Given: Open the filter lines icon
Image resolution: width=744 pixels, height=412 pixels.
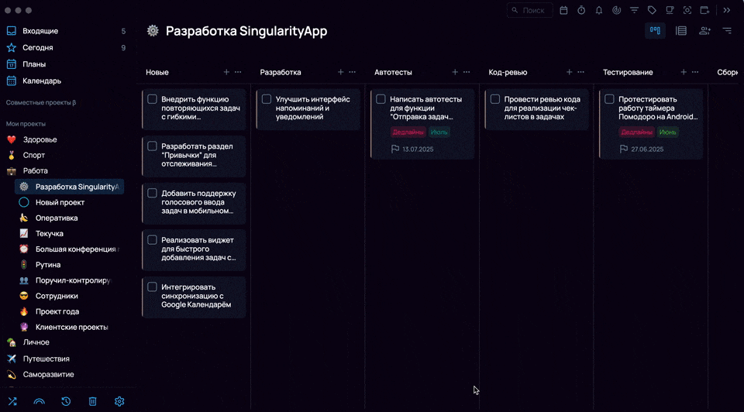Looking at the screenshot, I should (x=634, y=10).
